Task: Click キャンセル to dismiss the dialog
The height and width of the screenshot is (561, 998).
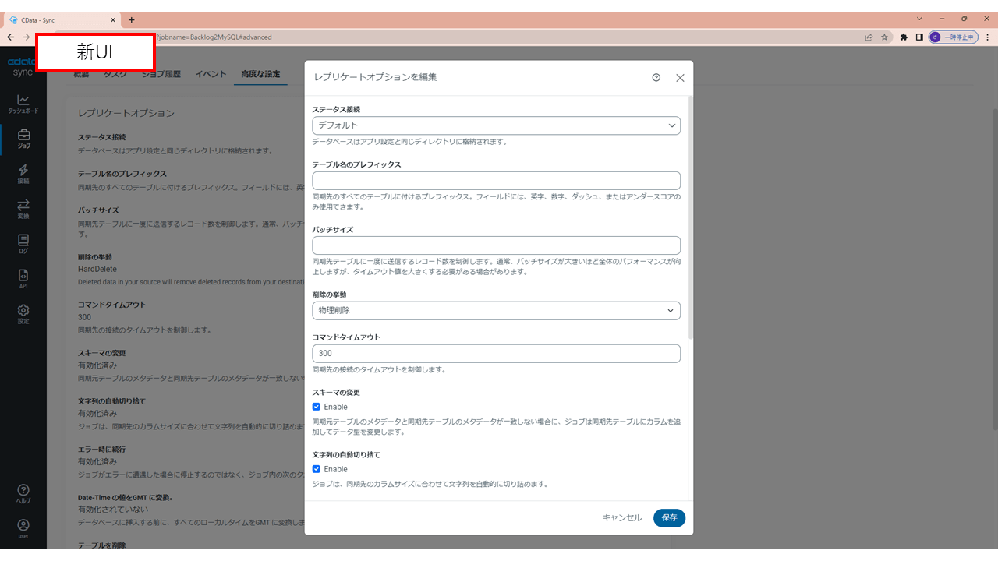Action: click(x=622, y=517)
